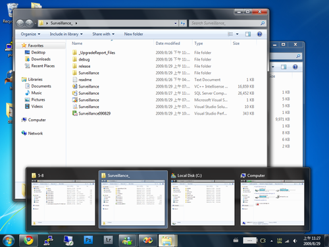
Task: Switch to the Local Disk (C:) thumbnail
Action: (x=203, y=200)
